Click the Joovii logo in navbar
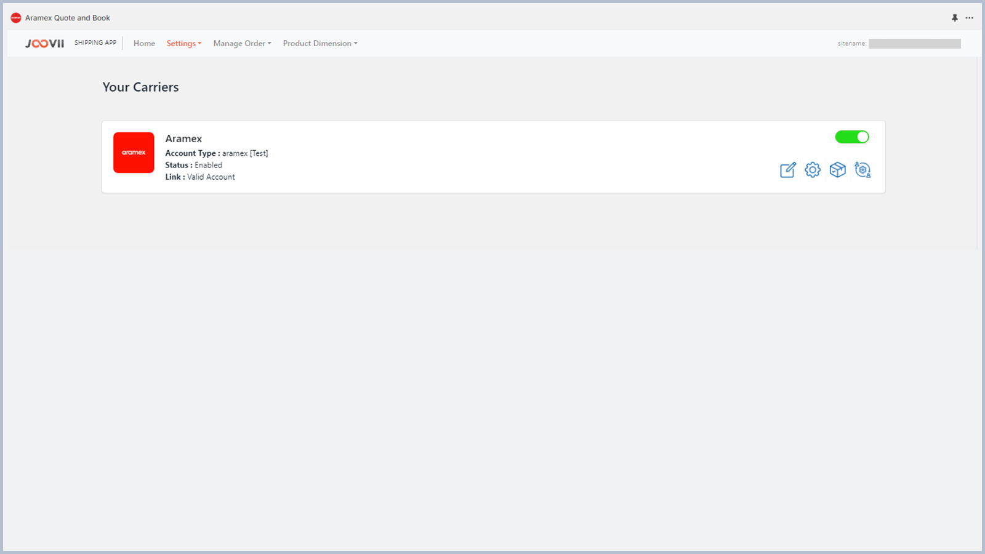 tap(44, 44)
